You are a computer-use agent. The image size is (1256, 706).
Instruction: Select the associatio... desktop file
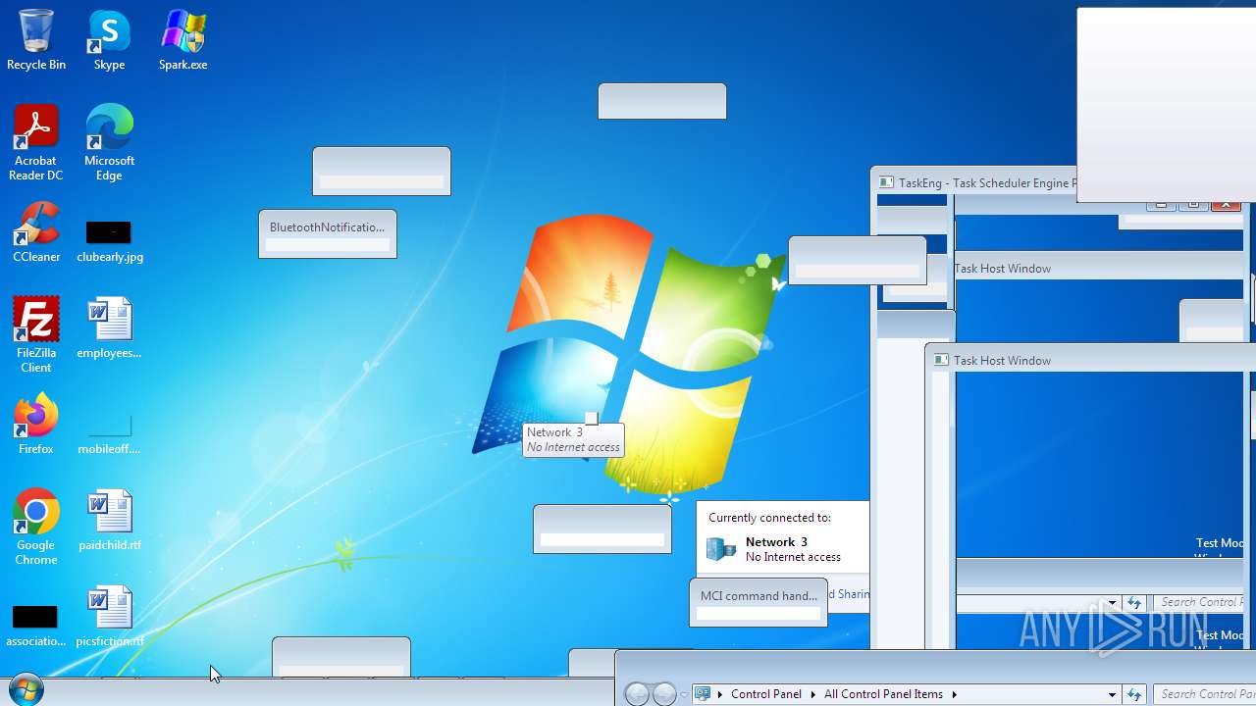(35, 626)
